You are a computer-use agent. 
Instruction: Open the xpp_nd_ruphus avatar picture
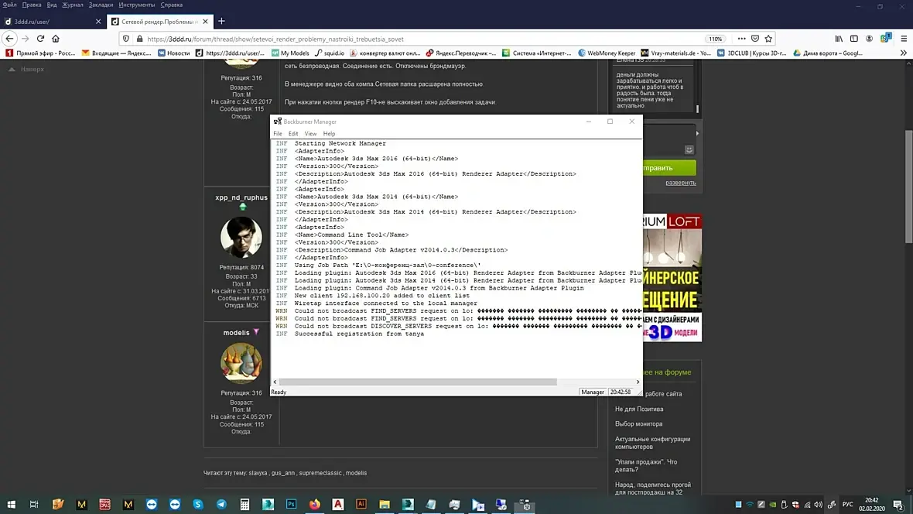coord(241,237)
